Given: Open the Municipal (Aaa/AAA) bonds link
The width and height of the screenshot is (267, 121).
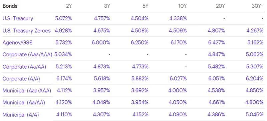Looking at the screenshot, I should point(27,91).
